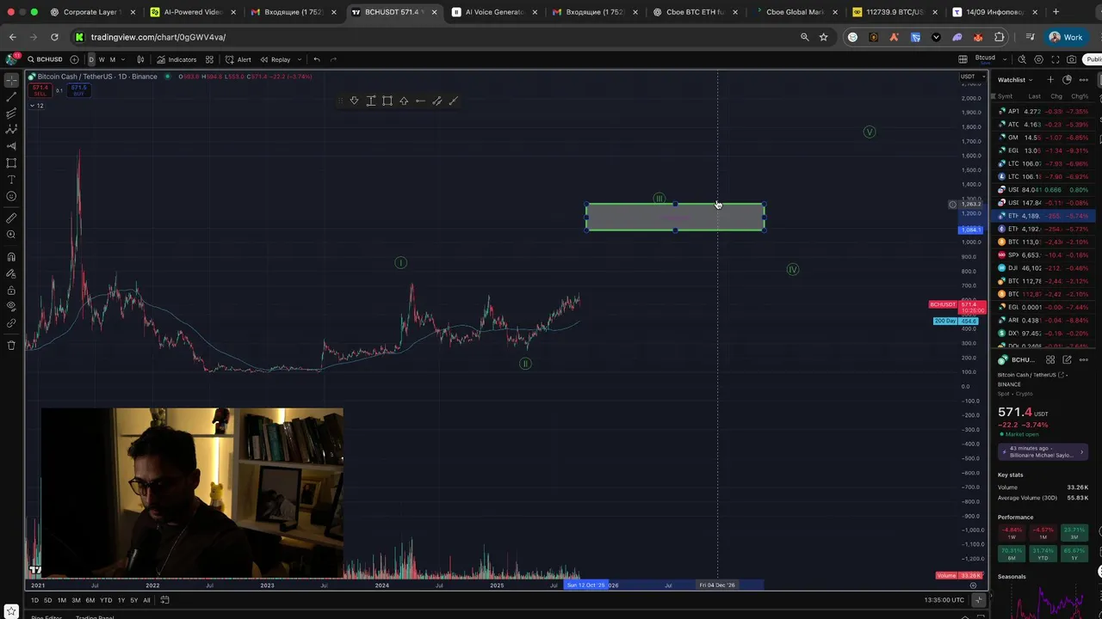Reload the browser page
Viewport: 1102px width, 619px height.
[x=54, y=37]
